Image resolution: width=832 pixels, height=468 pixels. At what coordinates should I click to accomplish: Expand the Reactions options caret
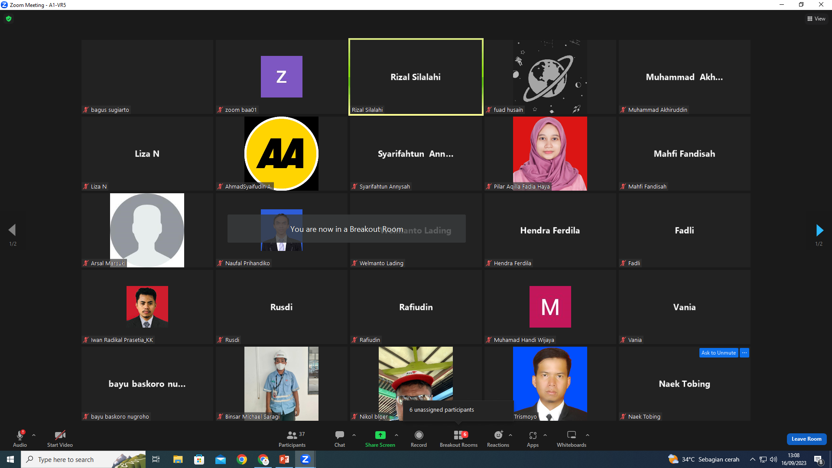pyautogui.click(x=510, y=435)
